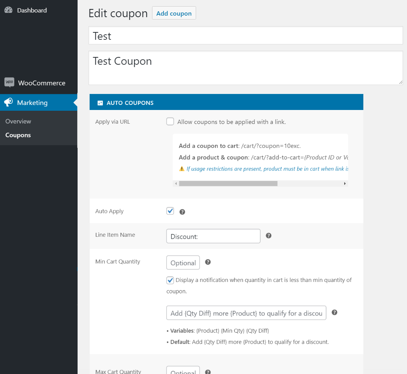The image size is (407, 374).
Task: Open help tooltip for Max Cart Quantity
Action: pos(208,372)
